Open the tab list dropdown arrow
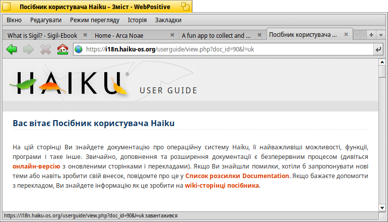Viewport: 388px width, 222px height. coord(381,35)
